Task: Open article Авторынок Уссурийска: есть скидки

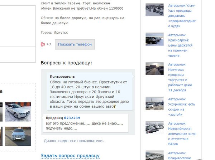Action: [x=181, y=107]
